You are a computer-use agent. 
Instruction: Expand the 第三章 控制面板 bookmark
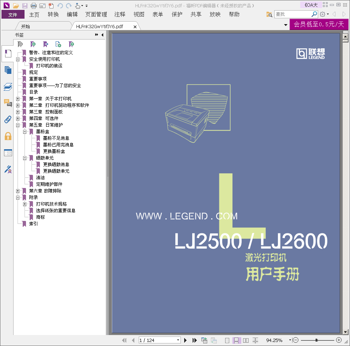pyautogui.click(x=18, y=112)
